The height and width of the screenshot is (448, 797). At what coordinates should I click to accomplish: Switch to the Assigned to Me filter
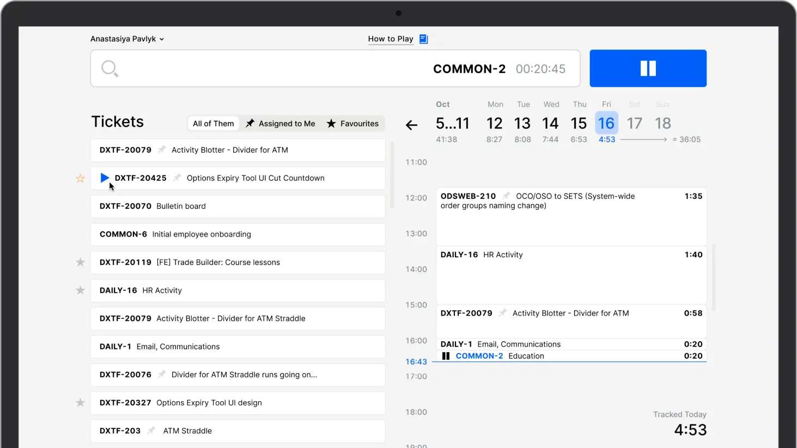tap(281, 123)
